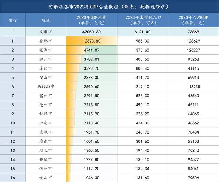Click the 合肥市 cell
The image size is (219, 182).
click(x=46, y=41)
